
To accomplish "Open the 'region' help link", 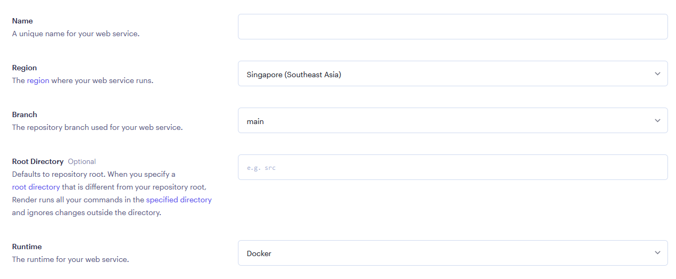I will tap(38, 81).
